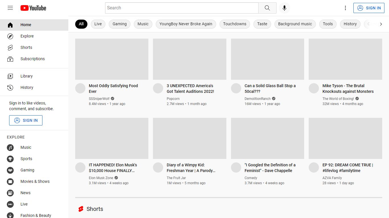
Task: Browse the Music category icon
Action: [10, 147]
